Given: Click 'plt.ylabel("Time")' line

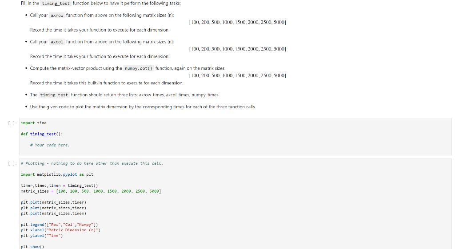Looking at the screenshot, I should coord(42,236).
